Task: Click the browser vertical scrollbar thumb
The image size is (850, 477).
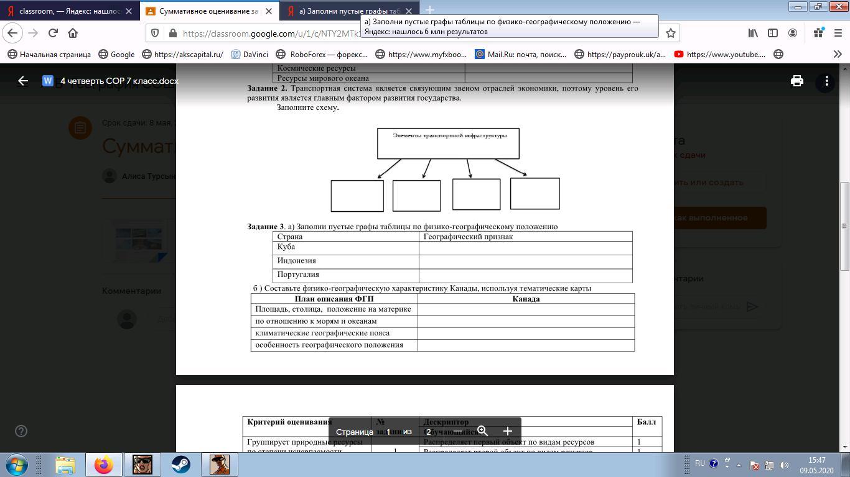Action: 844,225
